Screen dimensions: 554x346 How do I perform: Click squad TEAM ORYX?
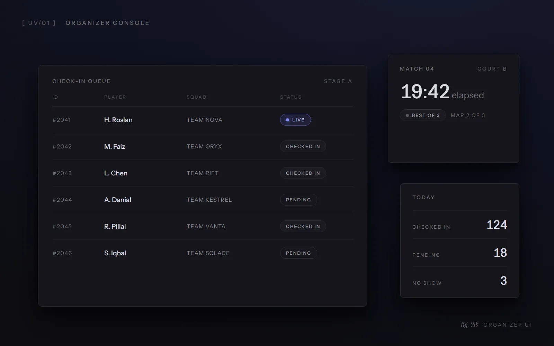pos(204,146)
